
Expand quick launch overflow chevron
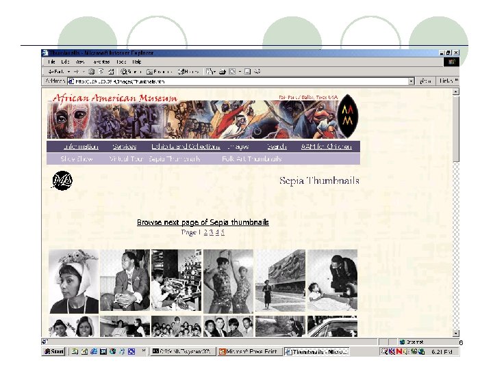click(144, 350)
